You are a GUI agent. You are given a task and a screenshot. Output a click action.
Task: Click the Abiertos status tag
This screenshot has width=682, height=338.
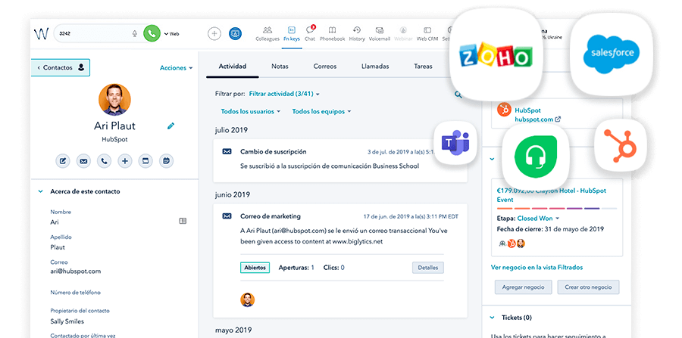(x=255, y=268)
